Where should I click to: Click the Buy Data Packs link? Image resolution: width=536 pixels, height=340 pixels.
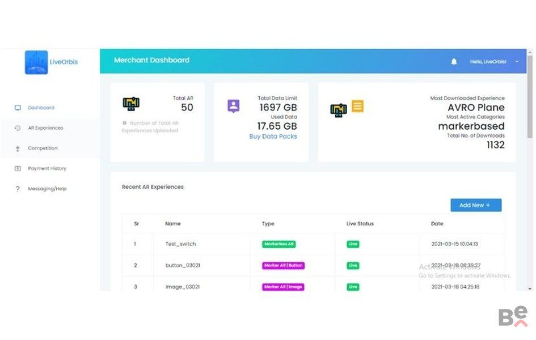click(x=273, y=136)
